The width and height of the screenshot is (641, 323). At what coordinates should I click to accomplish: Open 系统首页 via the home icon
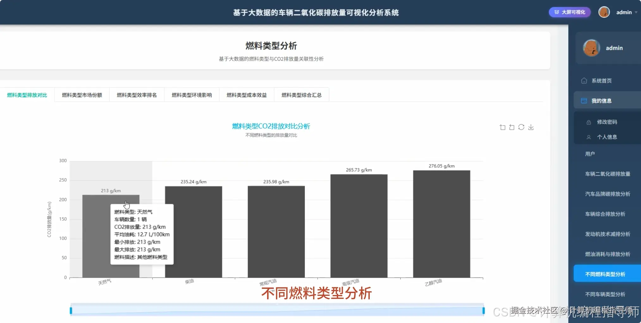(x=583, y=81)
